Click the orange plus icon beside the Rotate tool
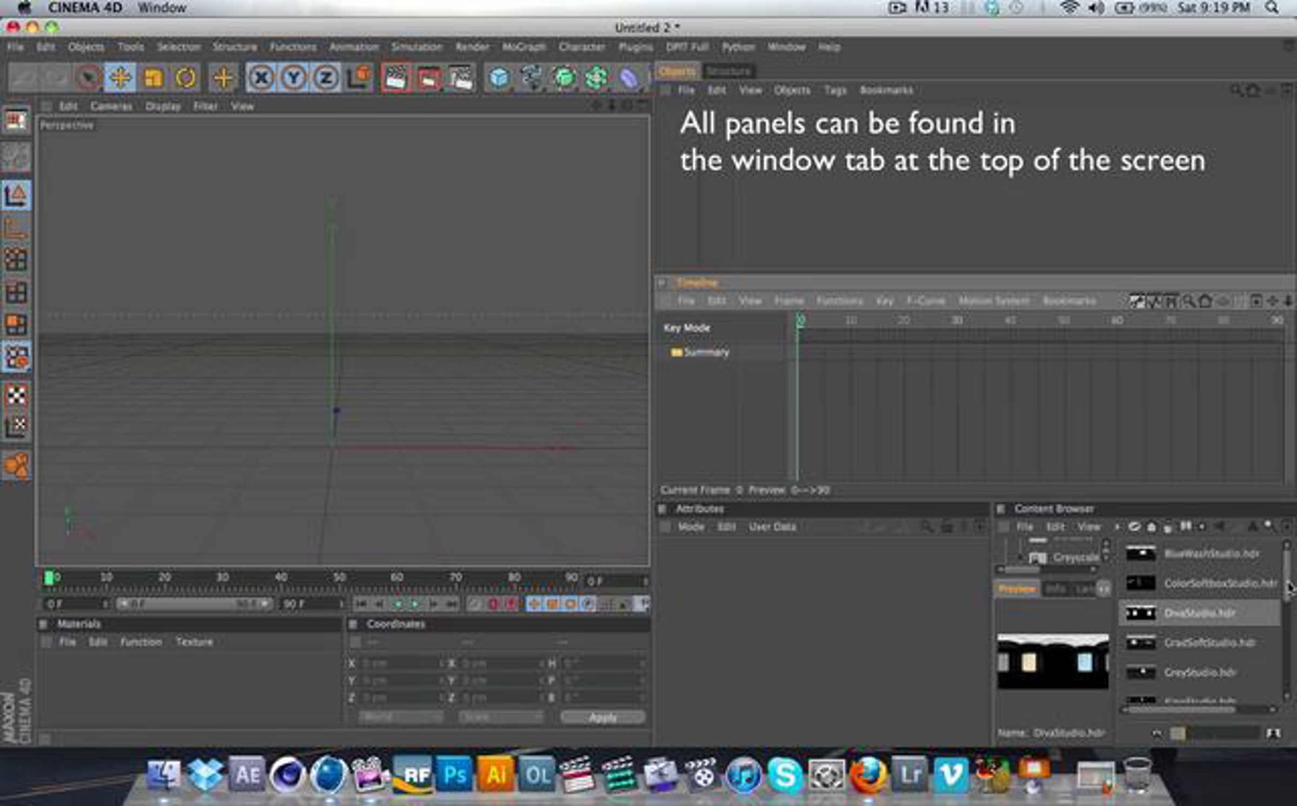 (223, 78)
